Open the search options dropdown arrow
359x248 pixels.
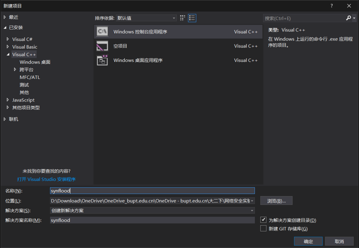[x=354, y=18]
